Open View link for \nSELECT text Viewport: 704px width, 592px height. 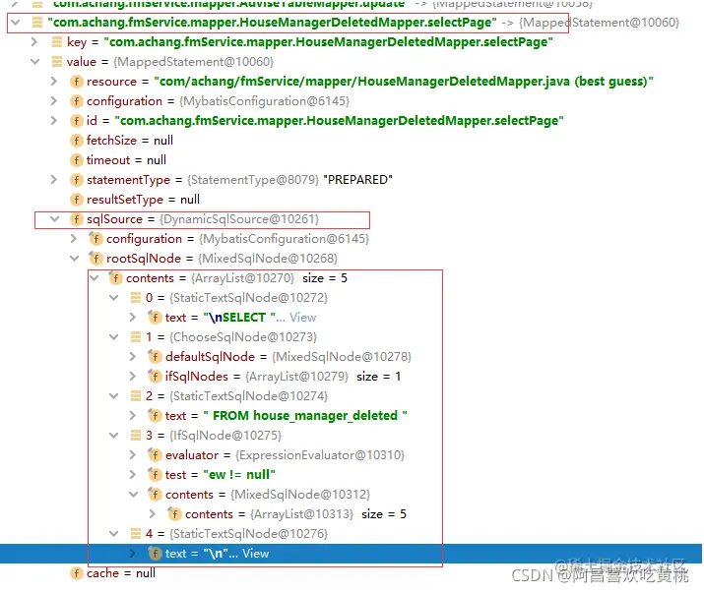[302, 318]
